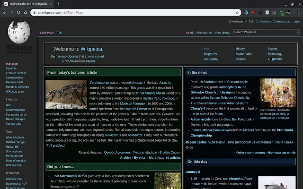303x189 pixels.
Task: Open the Macrozamia riedlei plant thumbnail
Action: [x=168, y=180]
